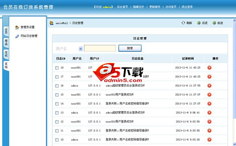236x146 pixels.
Task: Click the 用户IP column header
Action: coord(94,59)
